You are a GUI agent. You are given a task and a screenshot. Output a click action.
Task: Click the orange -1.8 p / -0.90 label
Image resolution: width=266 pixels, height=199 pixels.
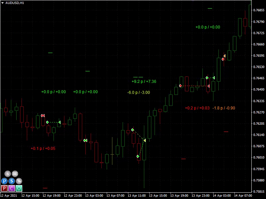point(224,108)
